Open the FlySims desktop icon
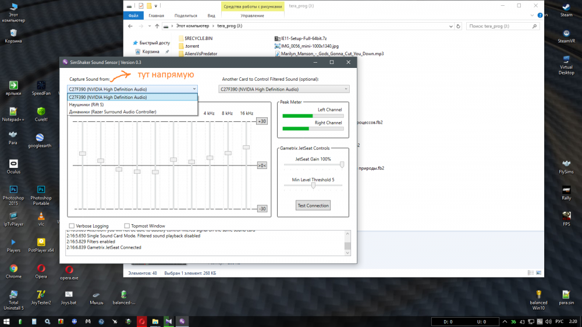The height and width of the screenshot is (327, 582). [566, 167]
